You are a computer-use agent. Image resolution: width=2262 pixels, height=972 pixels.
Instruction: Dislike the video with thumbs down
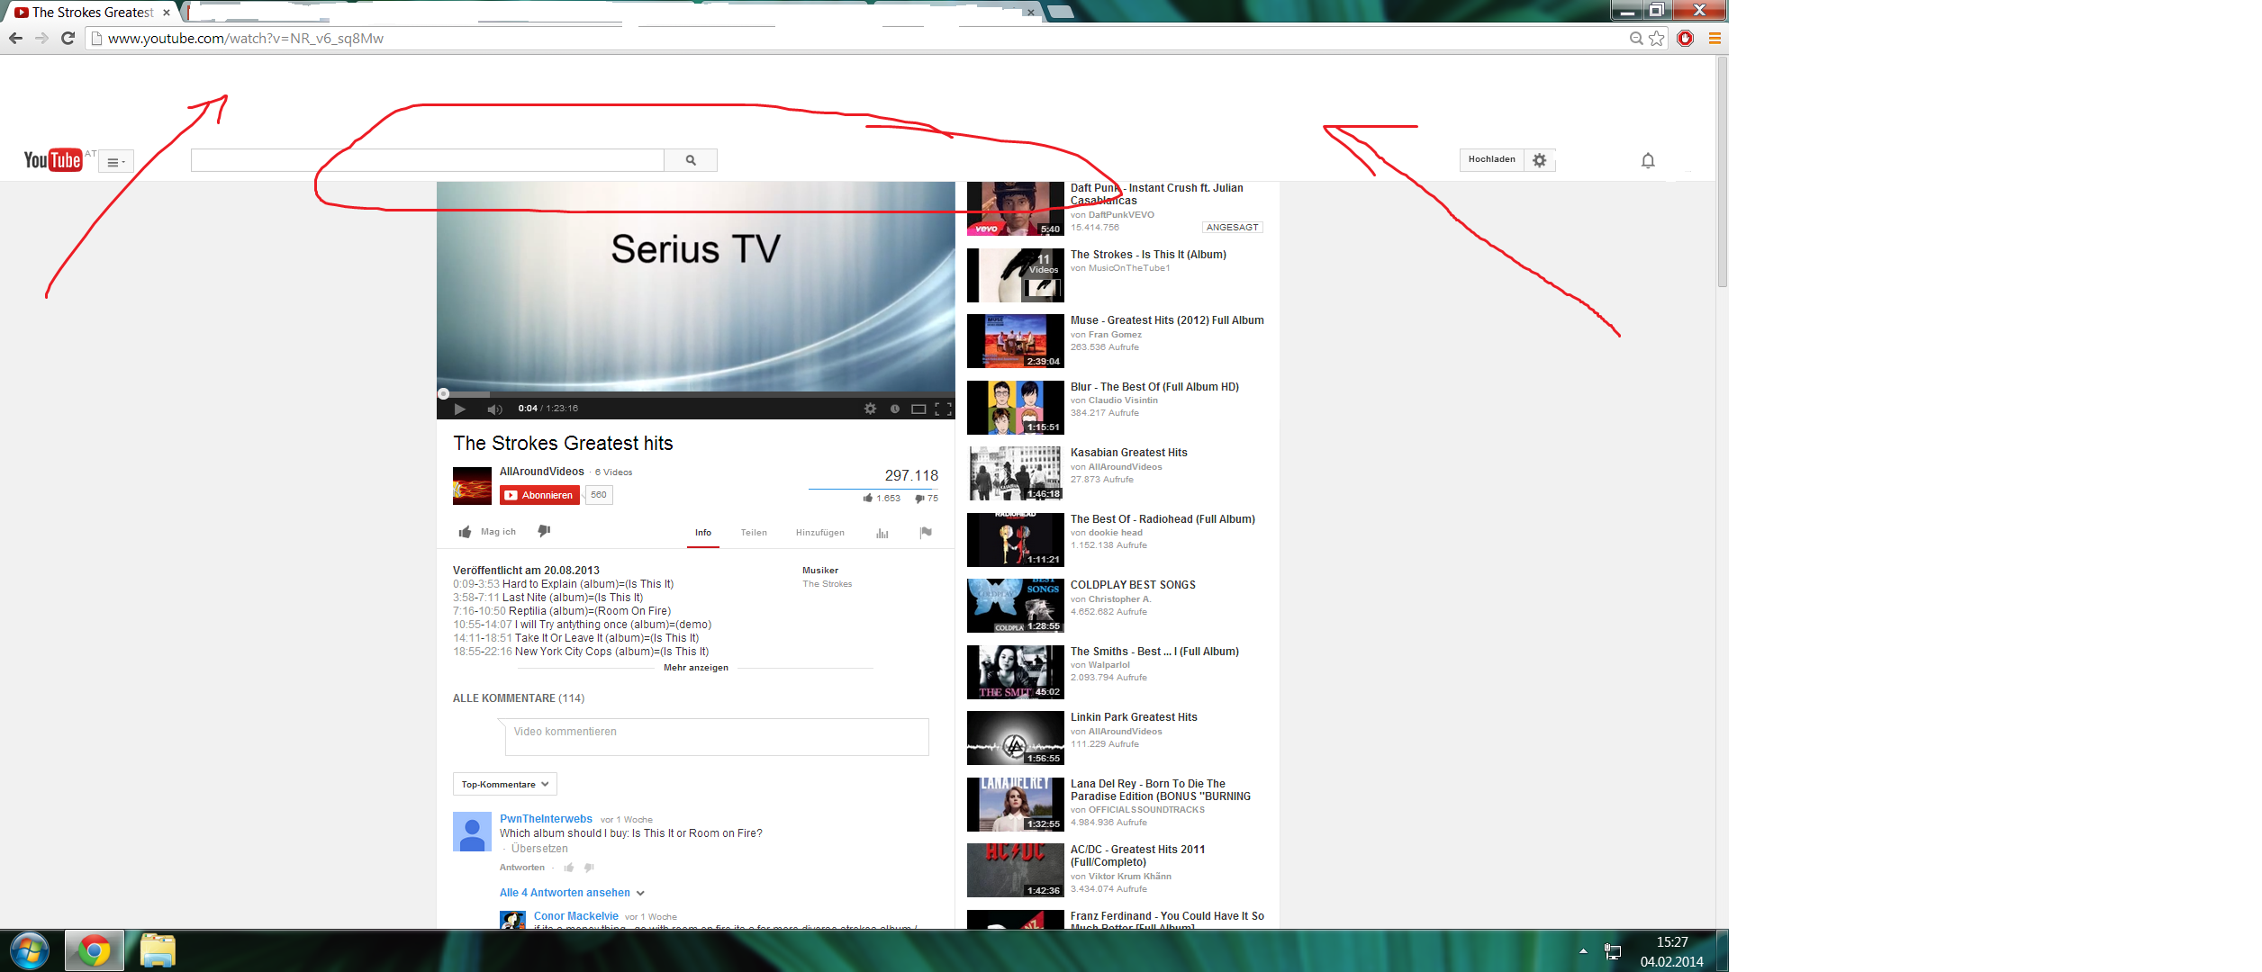pyautogui.click(x=544, y=532)
